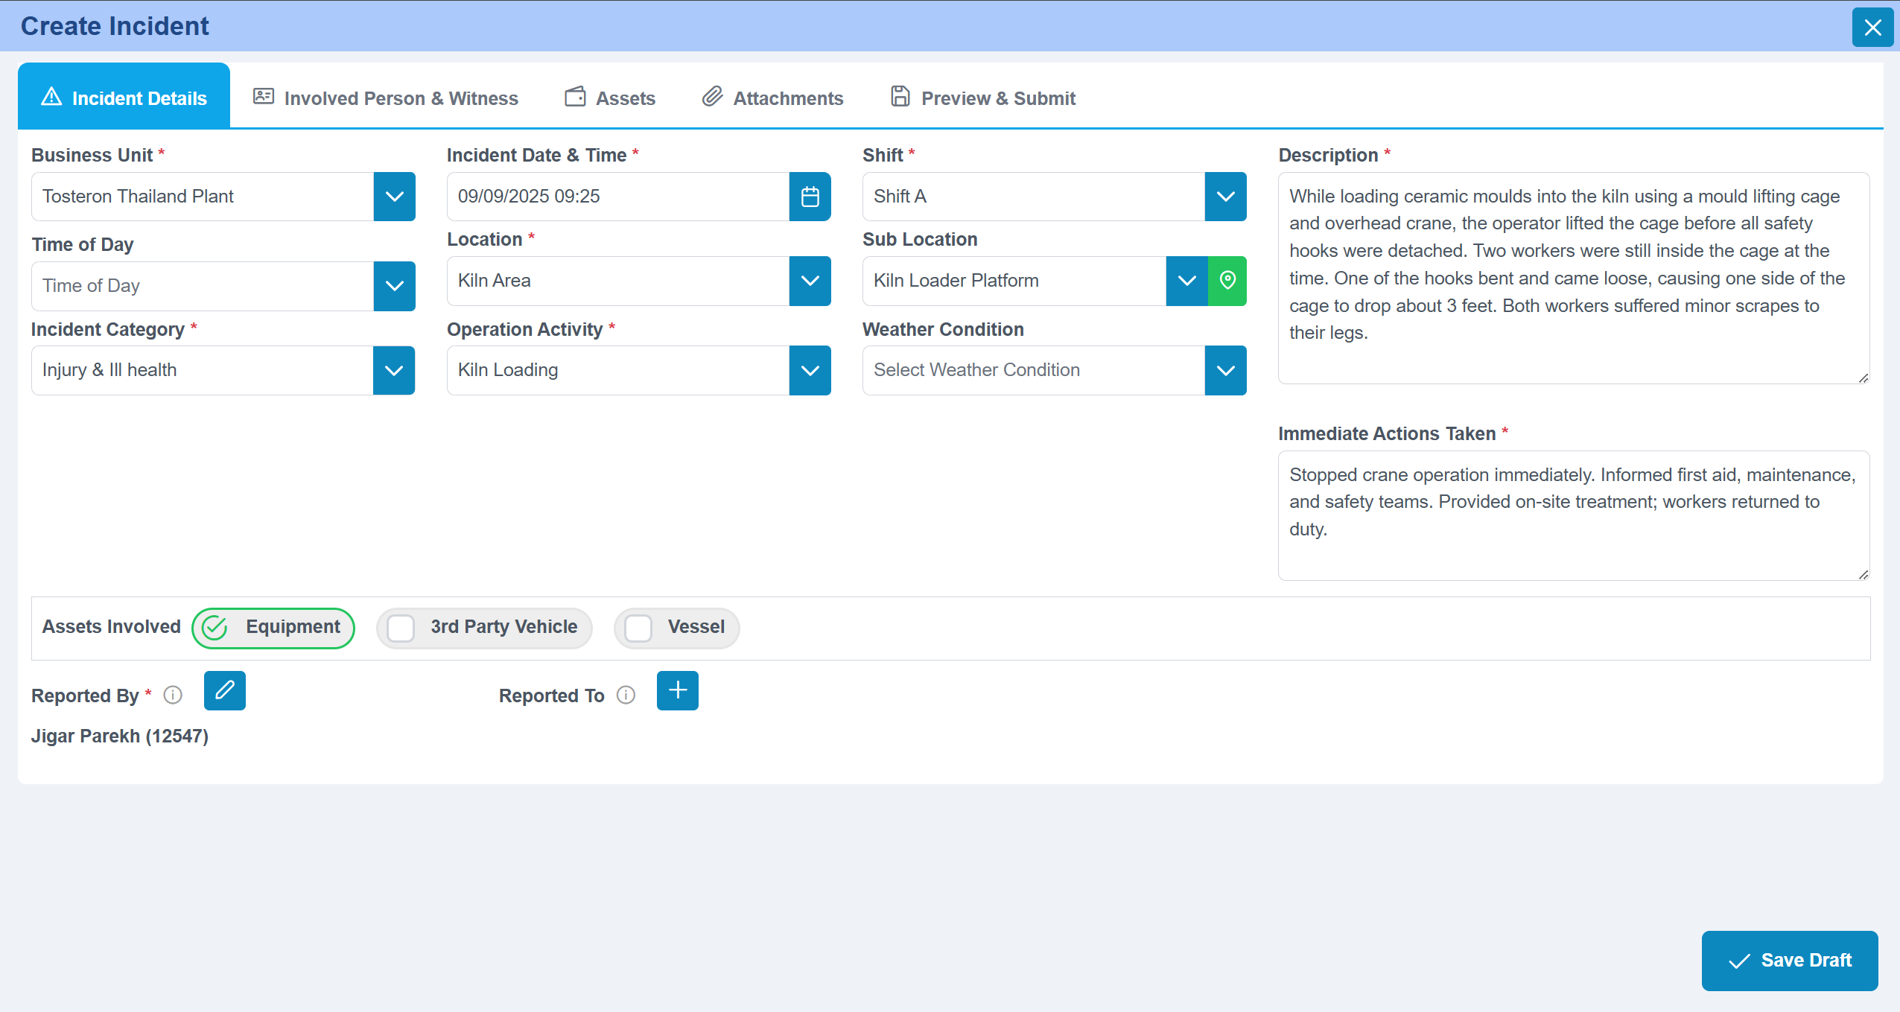The image size is (1900, 1012).
Task: Check the Vessel asset option
Action: point(638,628)
